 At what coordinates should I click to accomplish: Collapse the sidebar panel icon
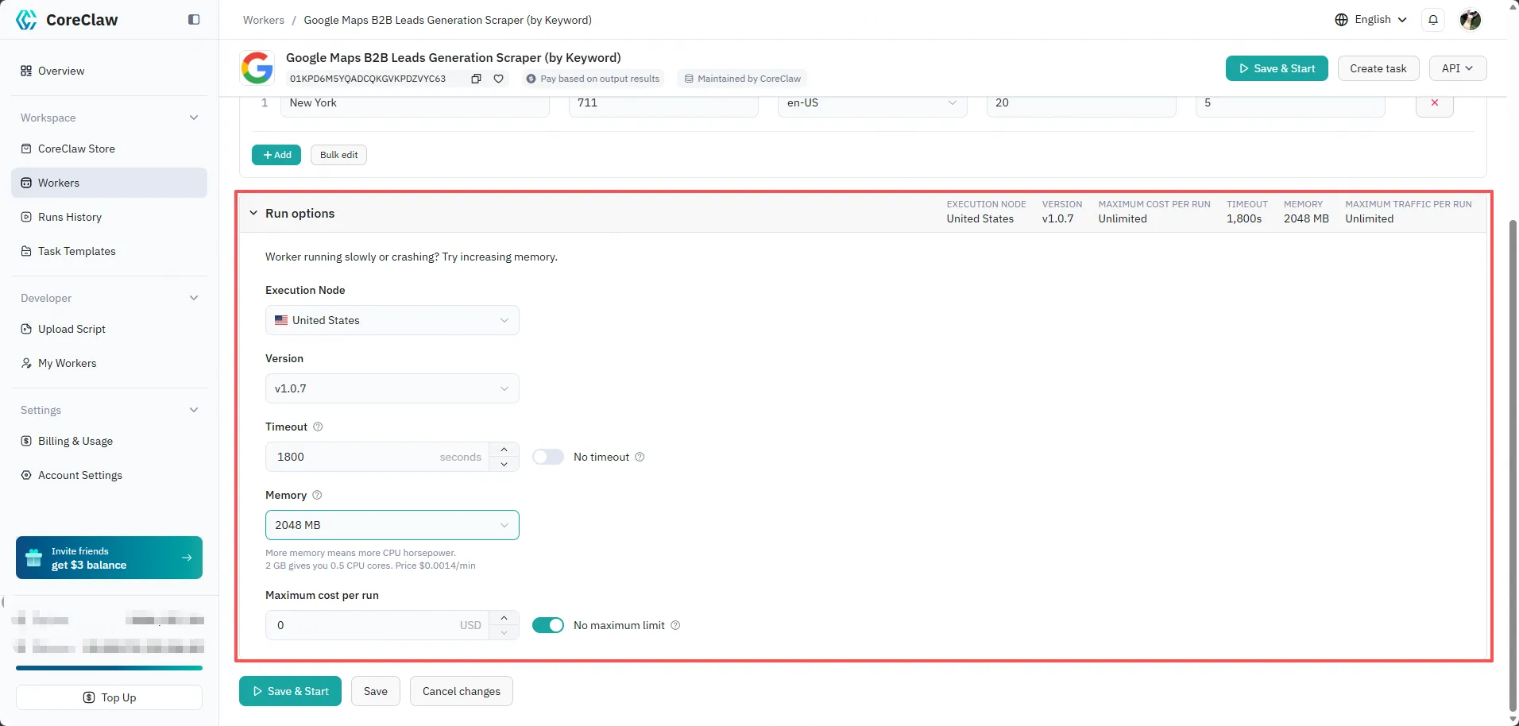pos(194,20)
